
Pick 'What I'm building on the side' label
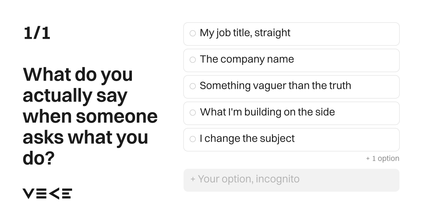click(267, 112)
